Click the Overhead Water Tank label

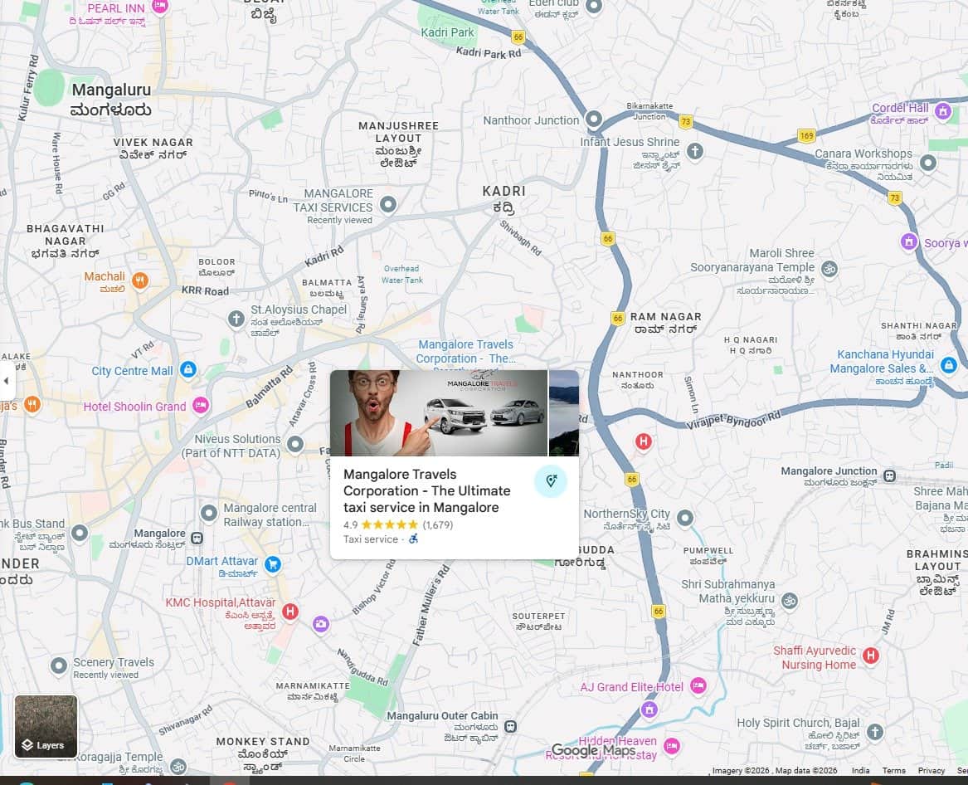click(401, 274)
